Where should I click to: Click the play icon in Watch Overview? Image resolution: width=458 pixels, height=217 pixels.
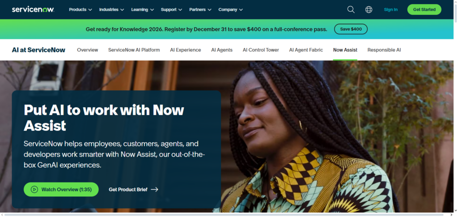click(x=34, y=190)
